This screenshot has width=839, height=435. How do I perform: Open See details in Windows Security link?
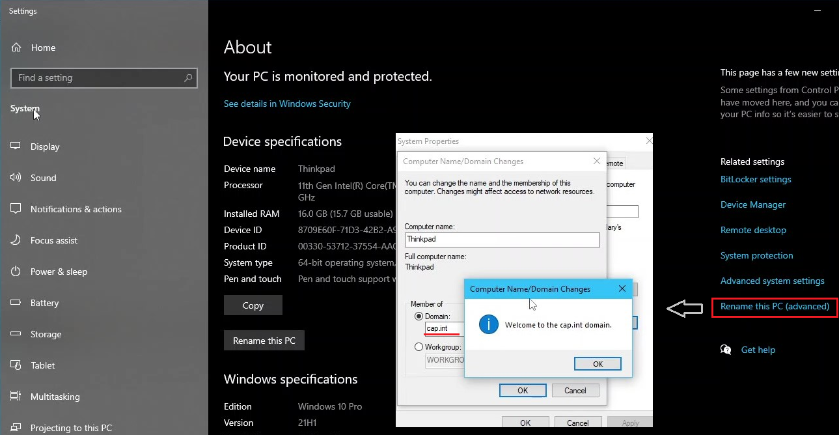pyautogui.click(x=287, y=104)
